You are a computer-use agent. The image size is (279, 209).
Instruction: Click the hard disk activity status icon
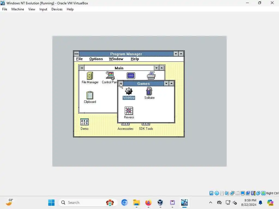pyautogui.click(x=211, y=193)
